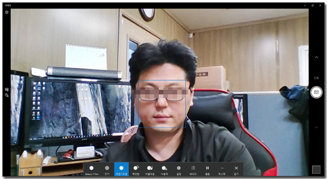Choose the 아름다운 beautiful filter
The width and height of the screenshot is (327, 179).
[150, 170]
